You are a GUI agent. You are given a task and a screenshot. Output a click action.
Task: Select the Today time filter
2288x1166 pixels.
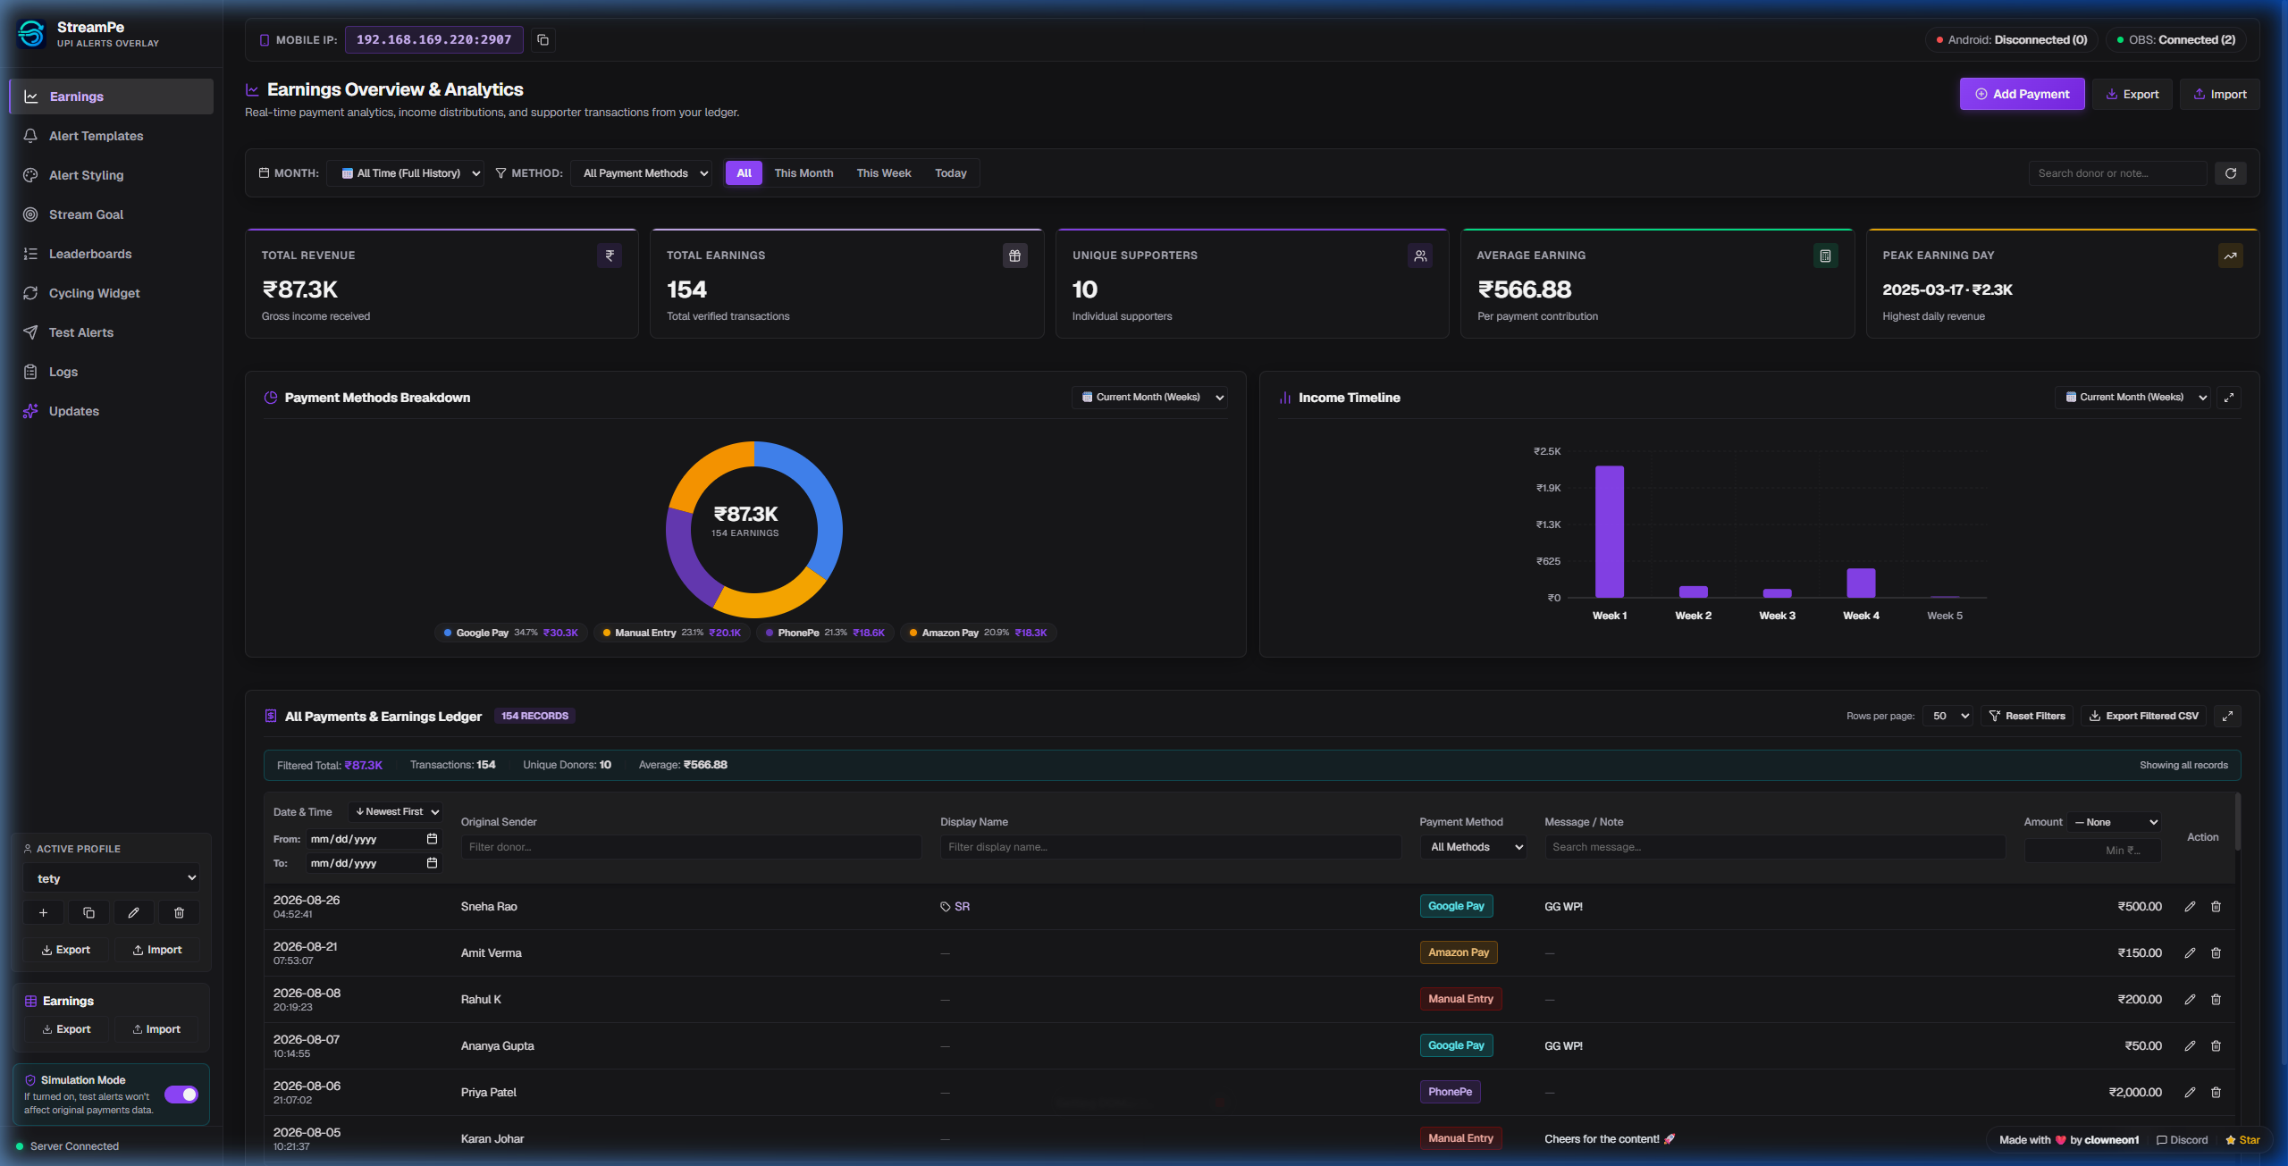pos(951,173)
